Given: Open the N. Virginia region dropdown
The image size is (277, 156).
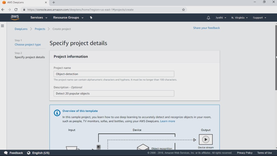Looking at the screenshot, I should tap(239, 18).
